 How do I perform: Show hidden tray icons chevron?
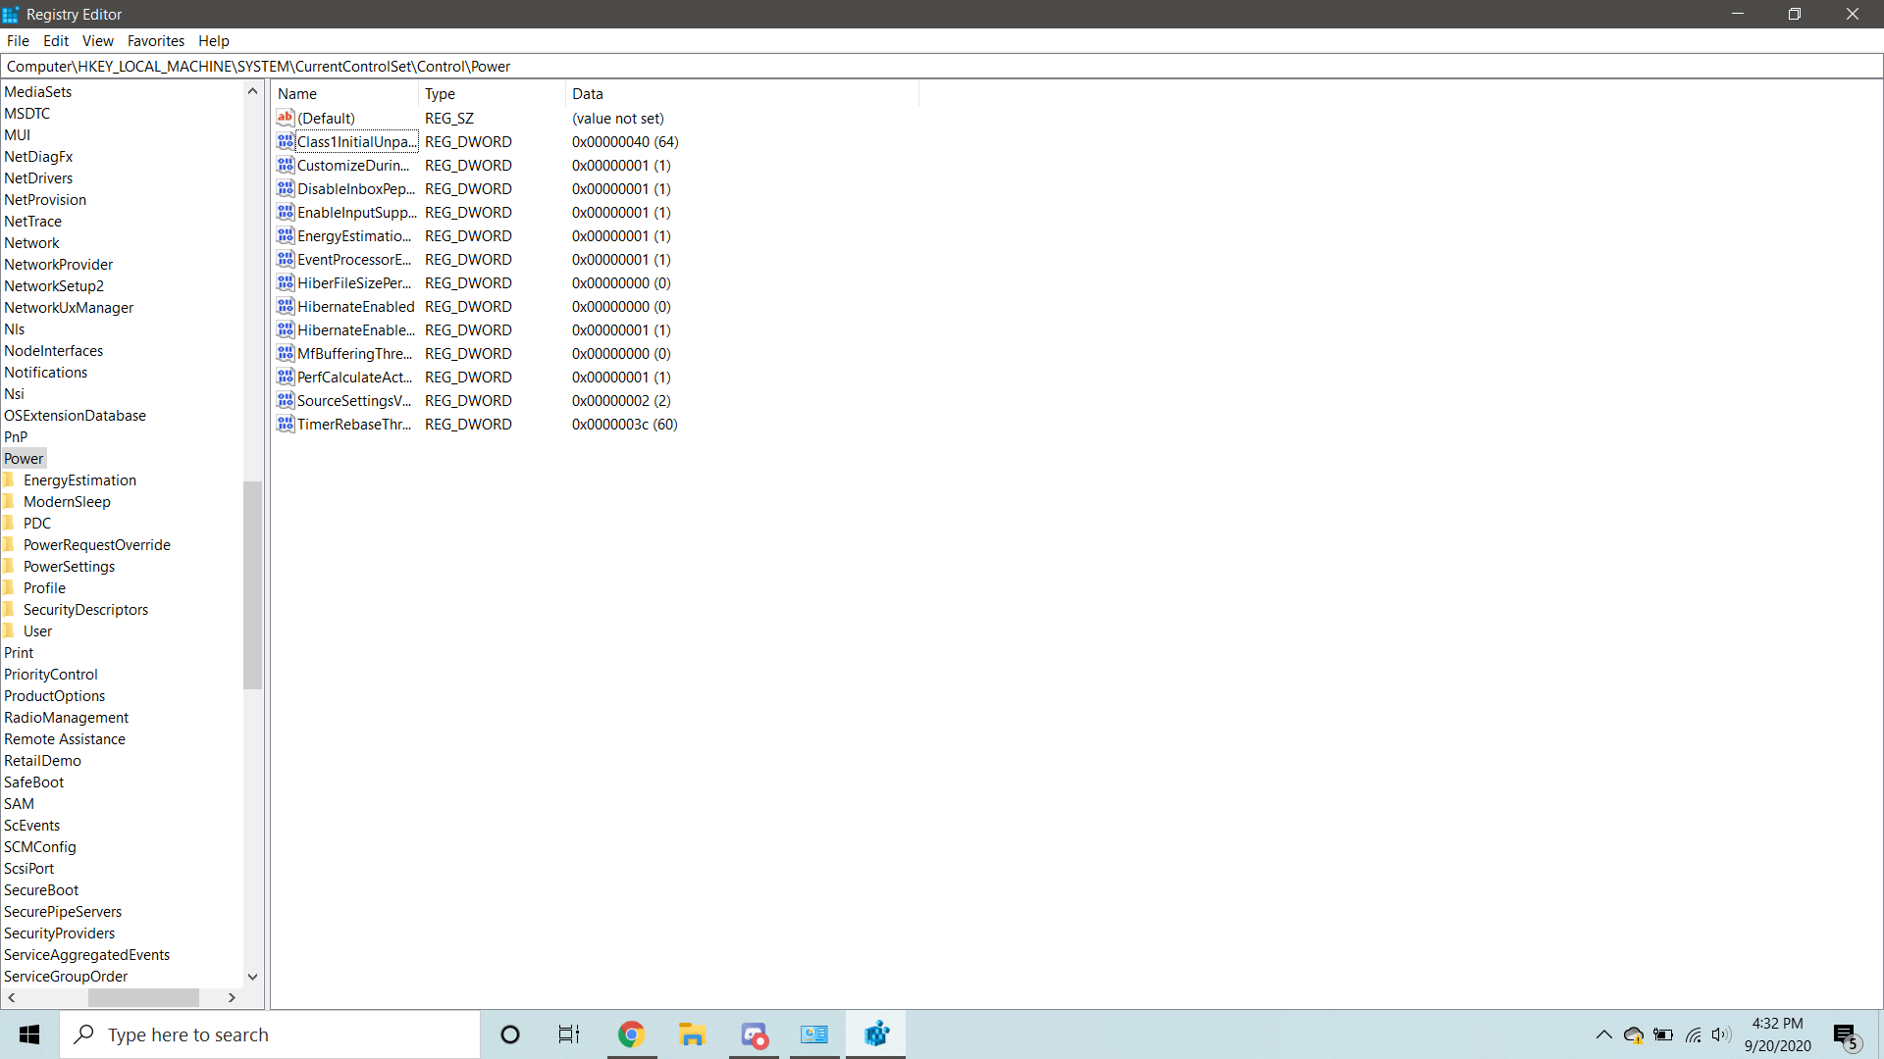pos(1604,1034)
